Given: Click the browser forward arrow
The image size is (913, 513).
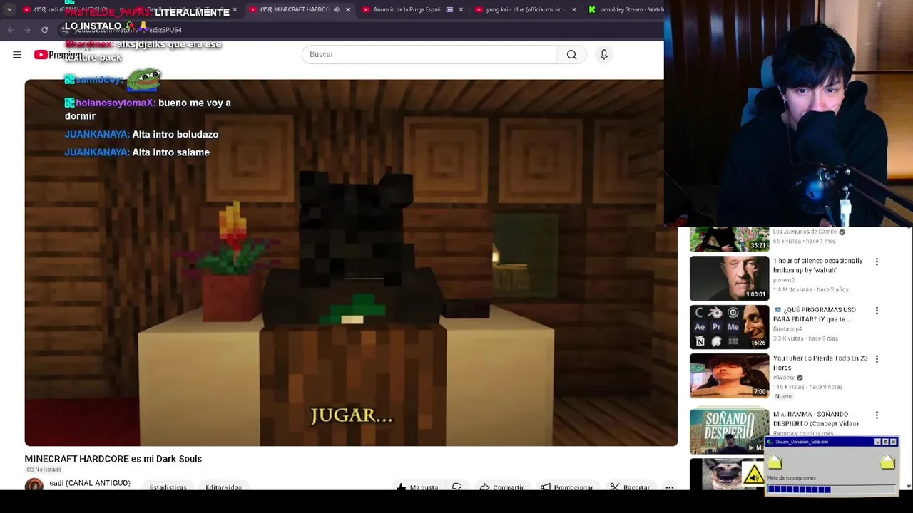Looking at the screenshot, I should tap(27, 30).
